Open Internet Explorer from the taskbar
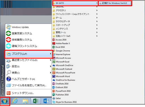 (x=15, y=101)
